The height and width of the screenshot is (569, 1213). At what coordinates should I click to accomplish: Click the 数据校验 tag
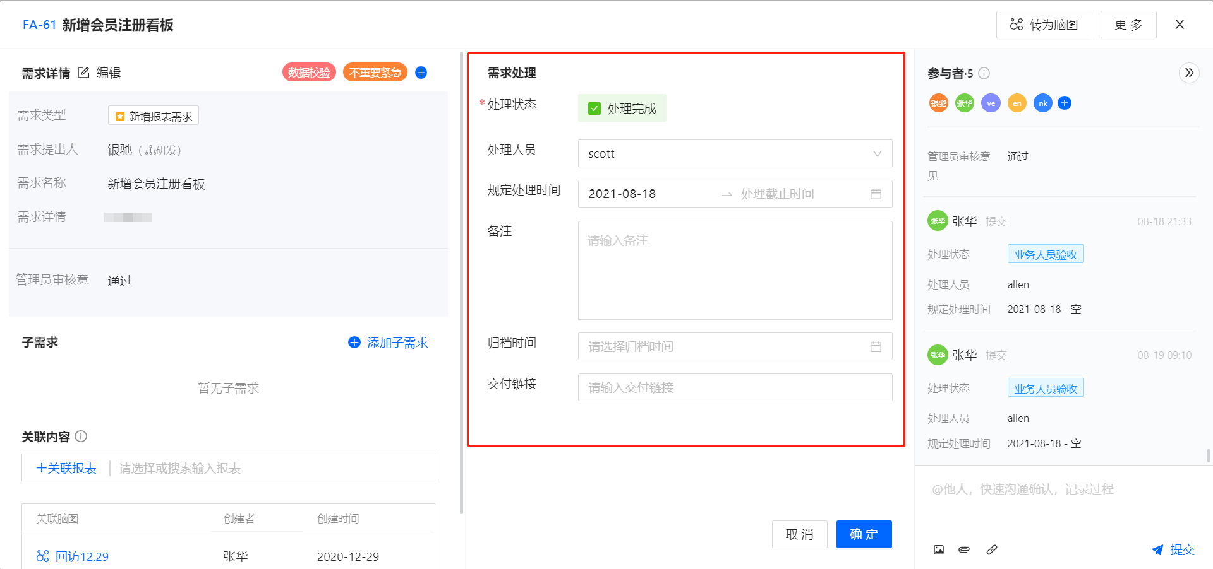(x=309, y=73)
